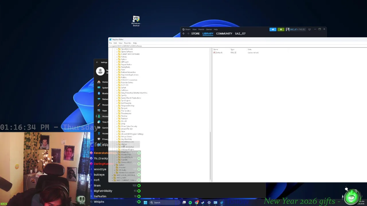Click Steam user avatar picture
This screenshot has width=367, height=206.
(288, 29)
